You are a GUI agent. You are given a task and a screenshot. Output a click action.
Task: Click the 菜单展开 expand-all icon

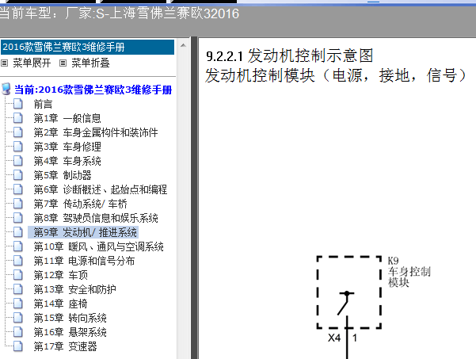click(4, 63)
